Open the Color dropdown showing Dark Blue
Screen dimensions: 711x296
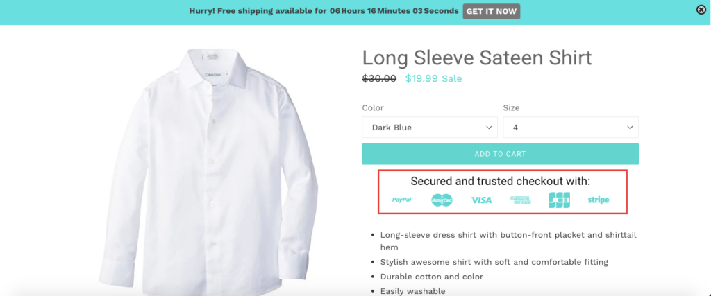click(429, 127)
